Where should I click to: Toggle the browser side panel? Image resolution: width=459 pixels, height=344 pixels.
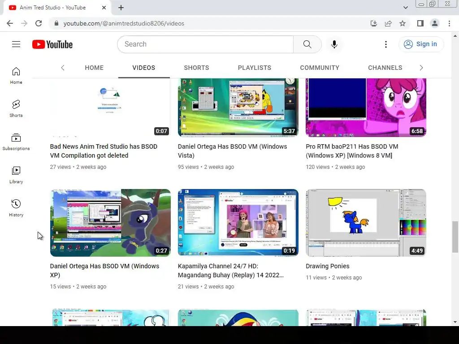(420, 23)
